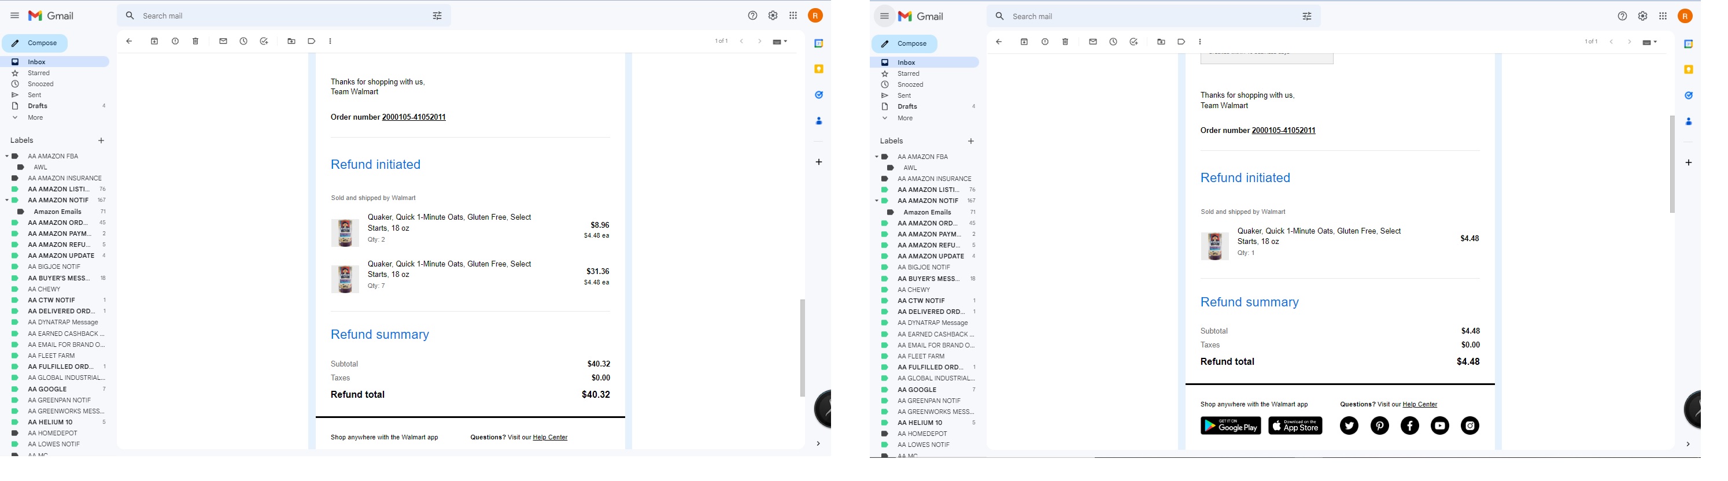Open main menu in right Gmail window
Screen dimensions: 1728x481
(884, 16)
